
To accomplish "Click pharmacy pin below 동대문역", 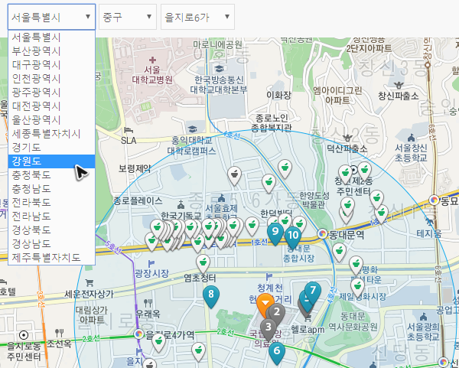I will pos(339,252).
